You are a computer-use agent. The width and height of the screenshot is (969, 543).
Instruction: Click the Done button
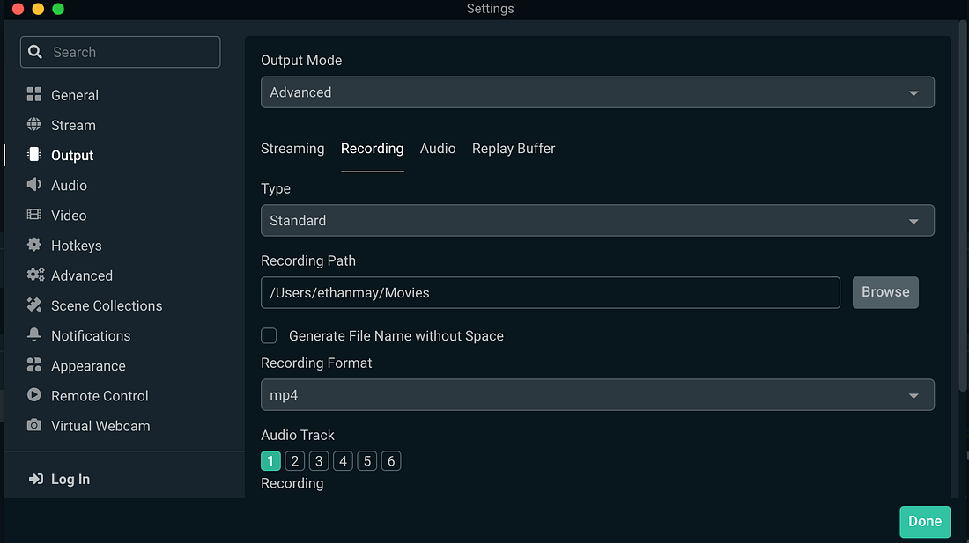[925, 521]
